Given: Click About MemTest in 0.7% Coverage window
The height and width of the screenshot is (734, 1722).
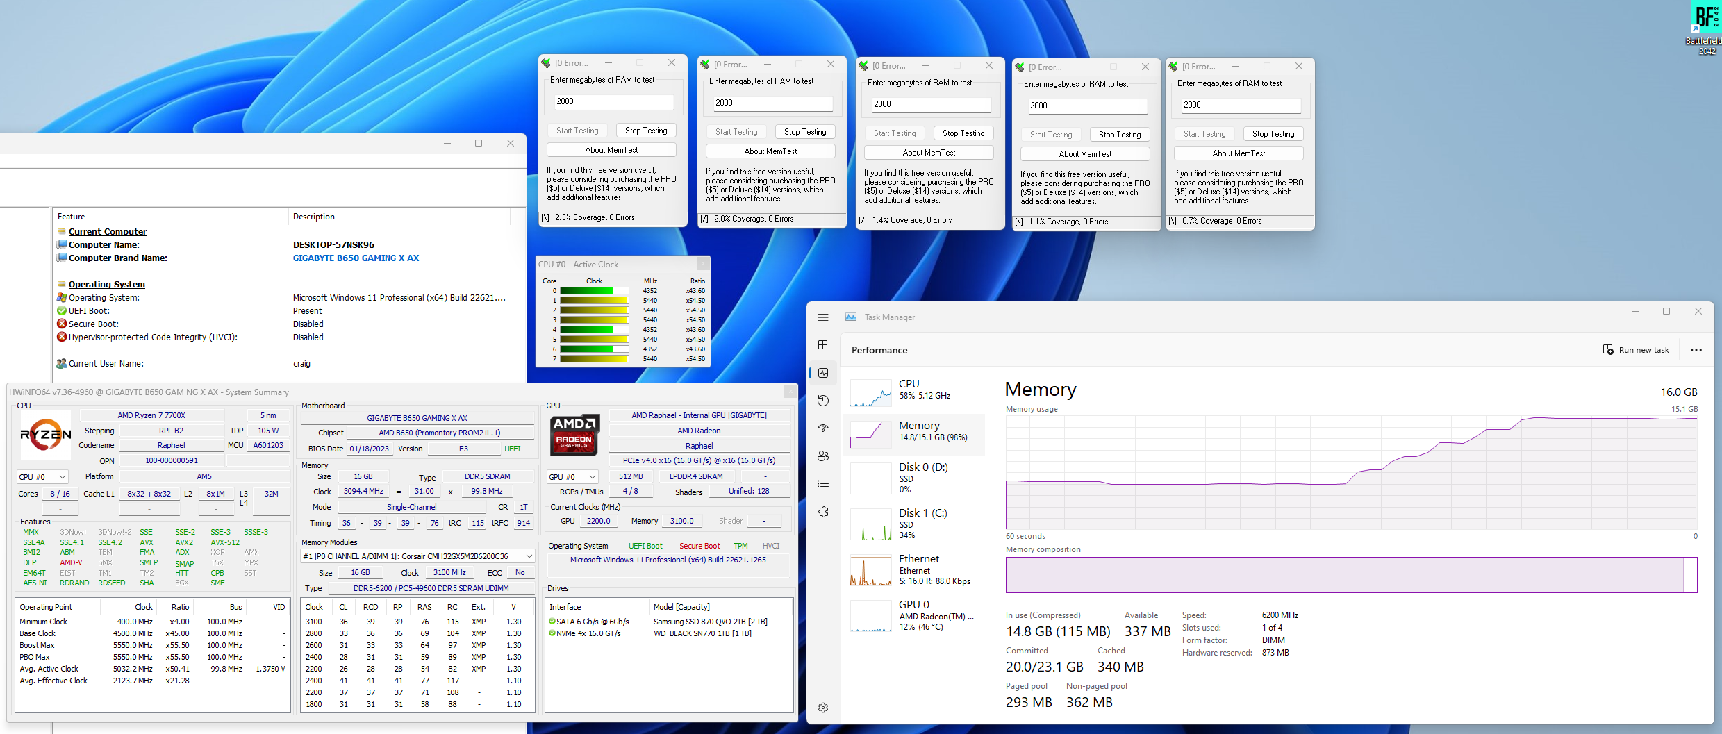Looking at the screenshot, I should [1239, 153].
